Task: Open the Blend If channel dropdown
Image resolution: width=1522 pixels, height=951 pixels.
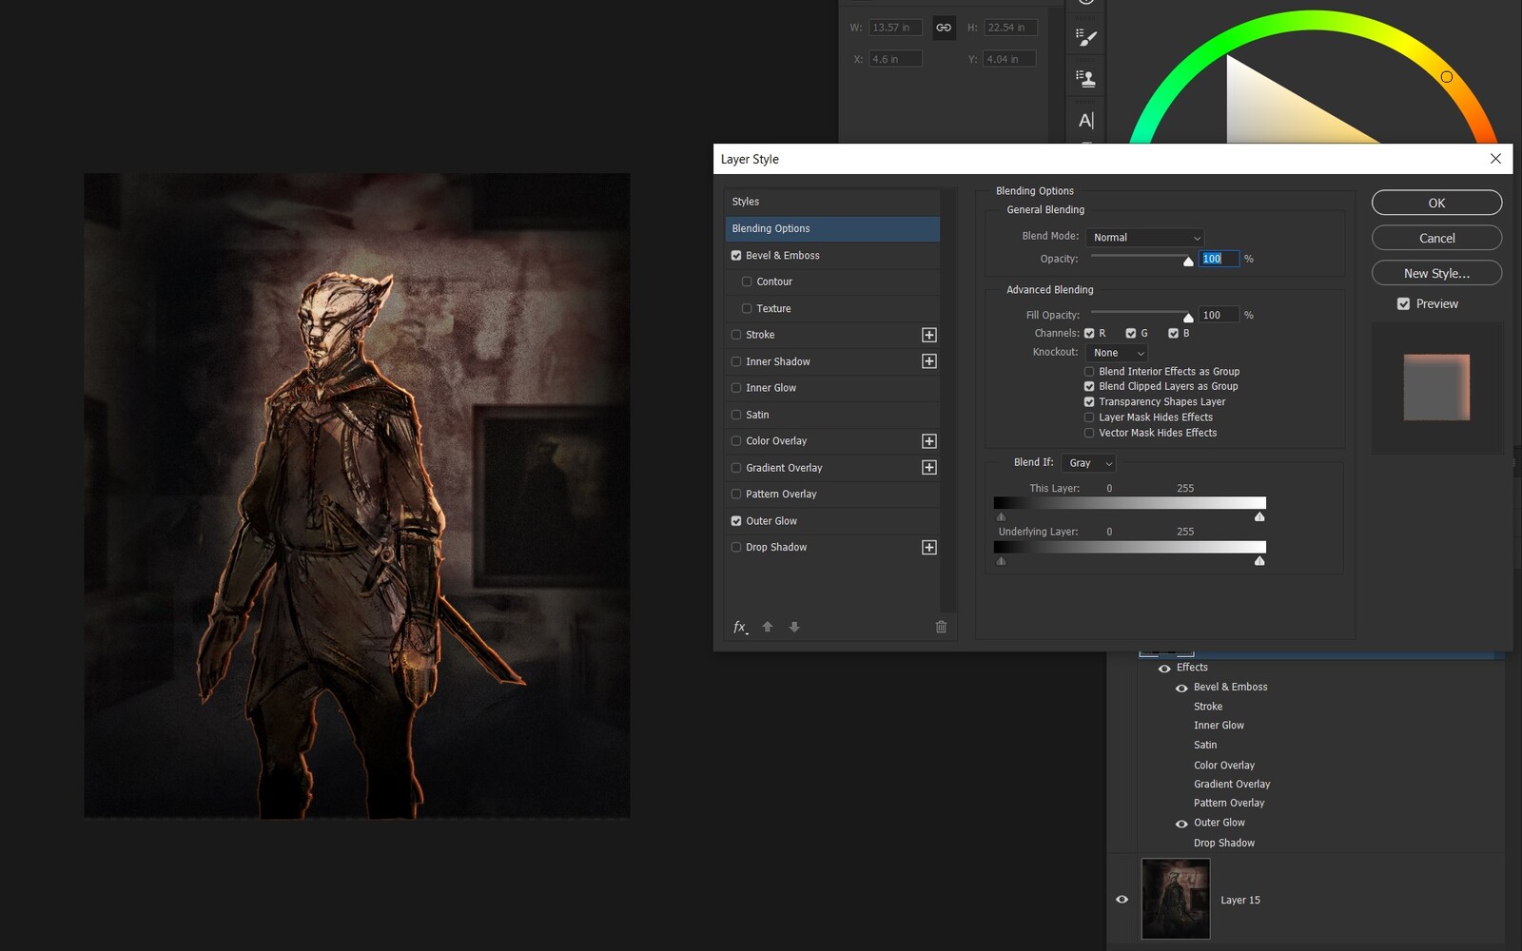Action: click(x=1089, y=463)
